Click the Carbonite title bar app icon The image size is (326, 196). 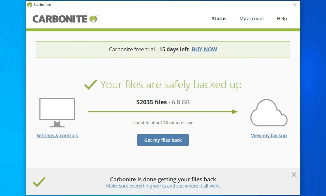pos(30,5)
